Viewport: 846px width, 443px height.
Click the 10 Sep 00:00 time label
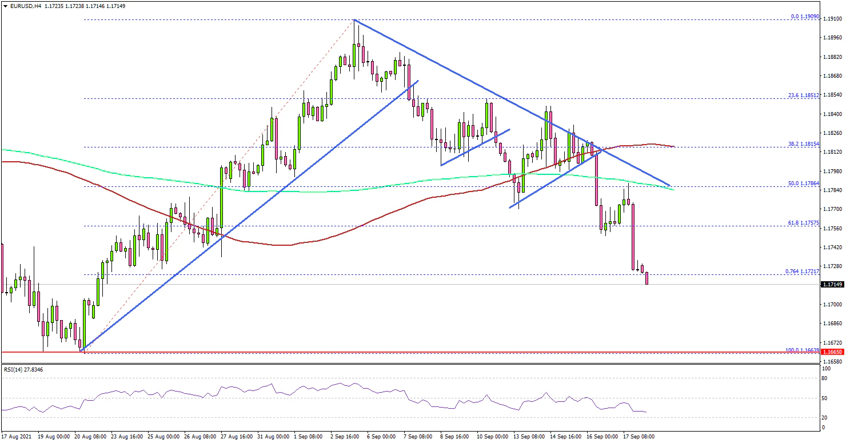[x=493, y=436]
